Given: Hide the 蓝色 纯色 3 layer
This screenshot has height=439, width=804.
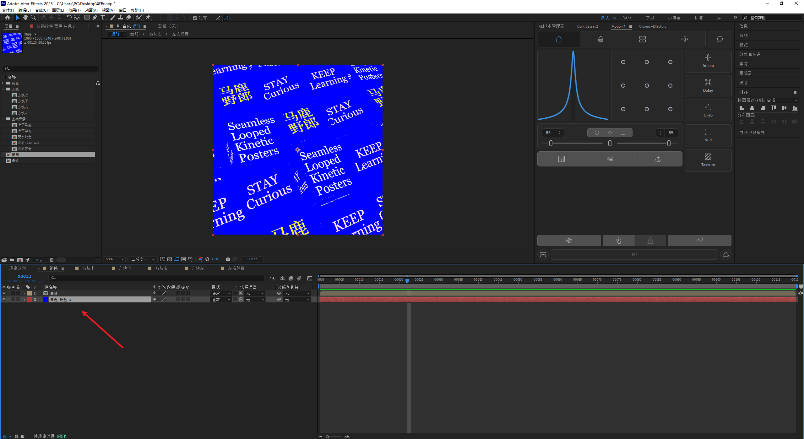Looking at the screenshot, I should click(4, 299).
